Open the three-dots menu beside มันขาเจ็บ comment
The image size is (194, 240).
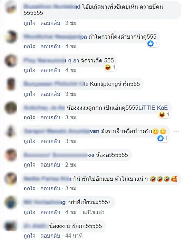[x=176, y=132]
